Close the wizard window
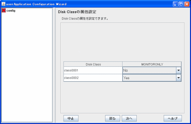This screenshot has width=191, height=124. (x=187, y=4)
